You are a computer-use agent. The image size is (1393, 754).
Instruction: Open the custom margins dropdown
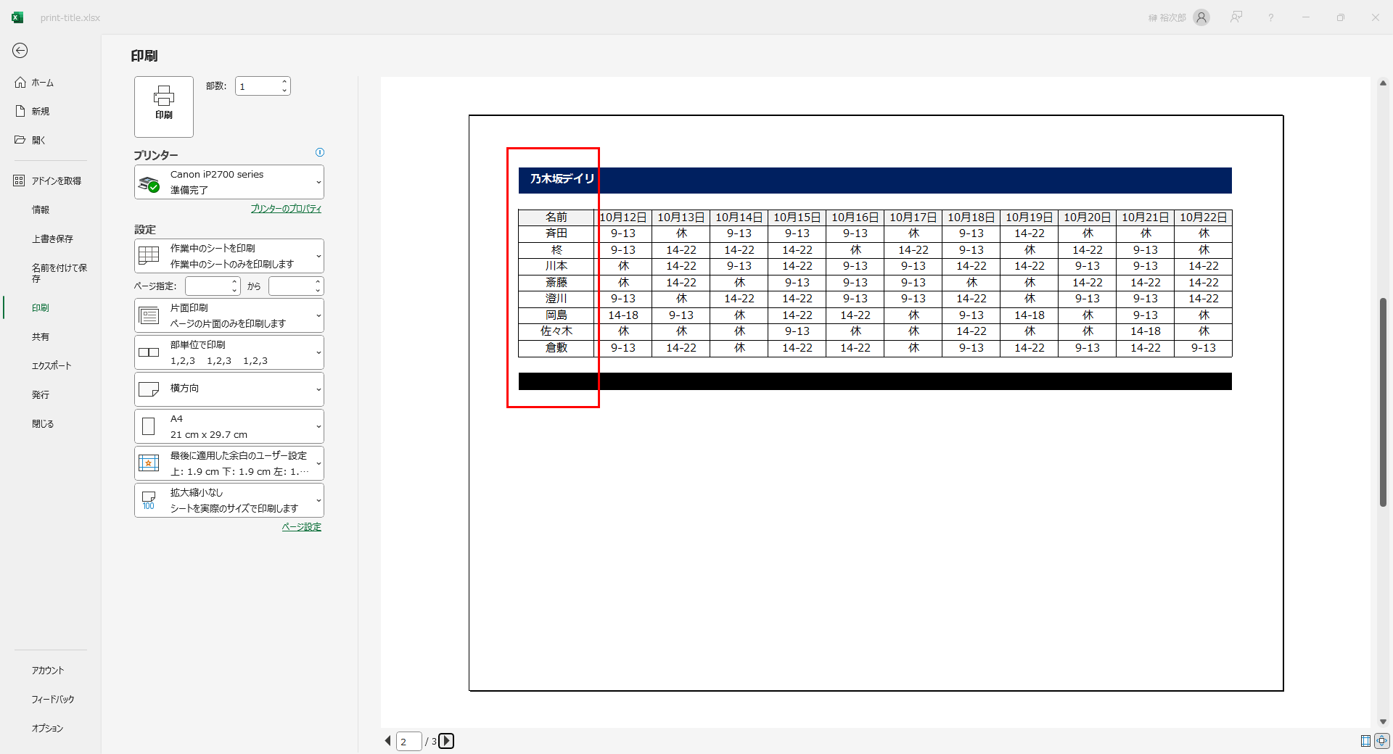tap(229, 463)
